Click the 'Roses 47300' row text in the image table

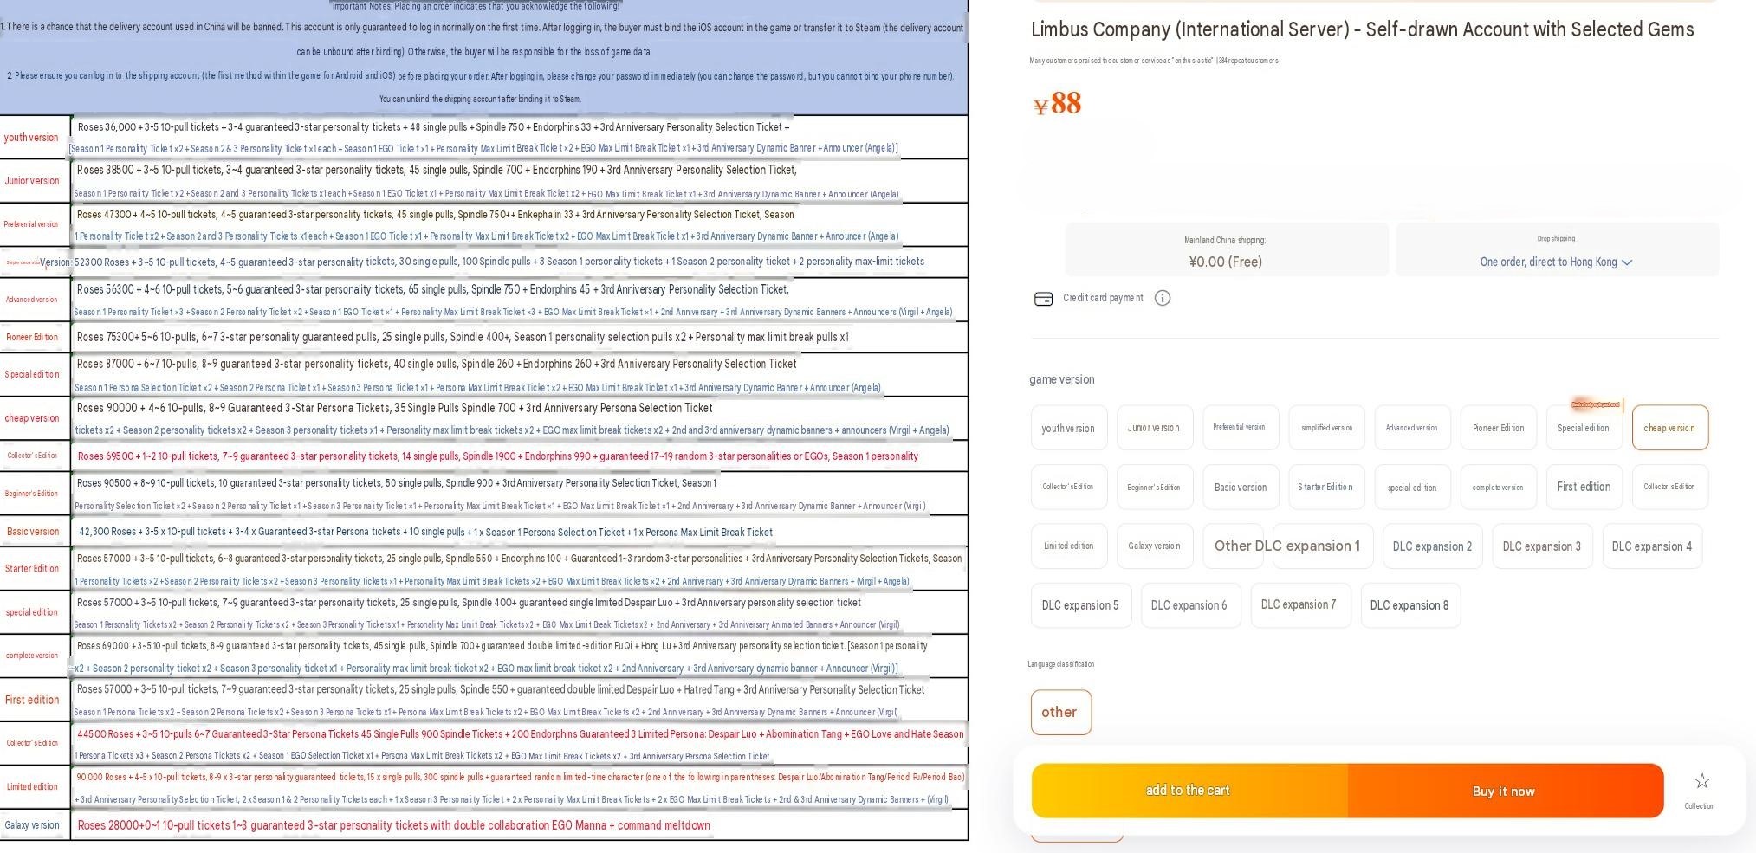(435, 215)
